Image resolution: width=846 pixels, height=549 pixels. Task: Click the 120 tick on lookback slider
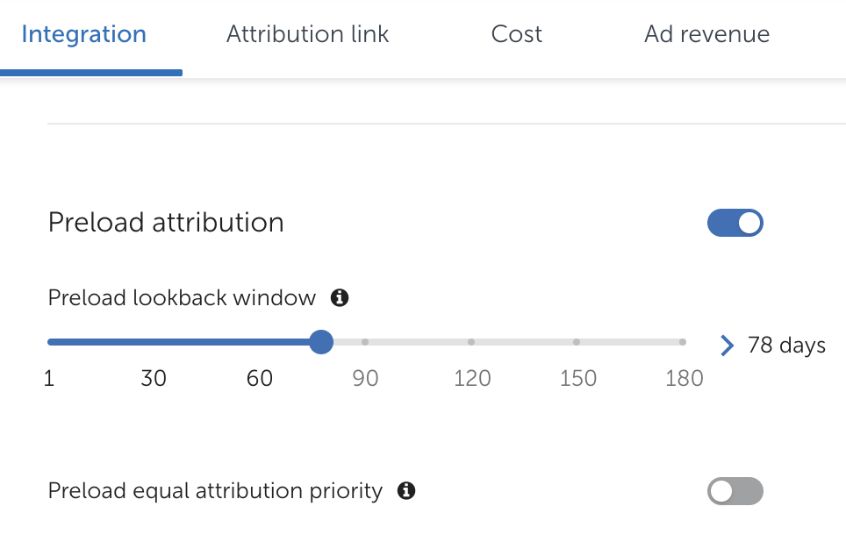tap(471, 342)
